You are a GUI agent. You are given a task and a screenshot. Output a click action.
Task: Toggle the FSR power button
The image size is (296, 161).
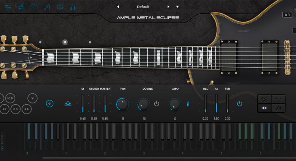(x=240, y=104)
